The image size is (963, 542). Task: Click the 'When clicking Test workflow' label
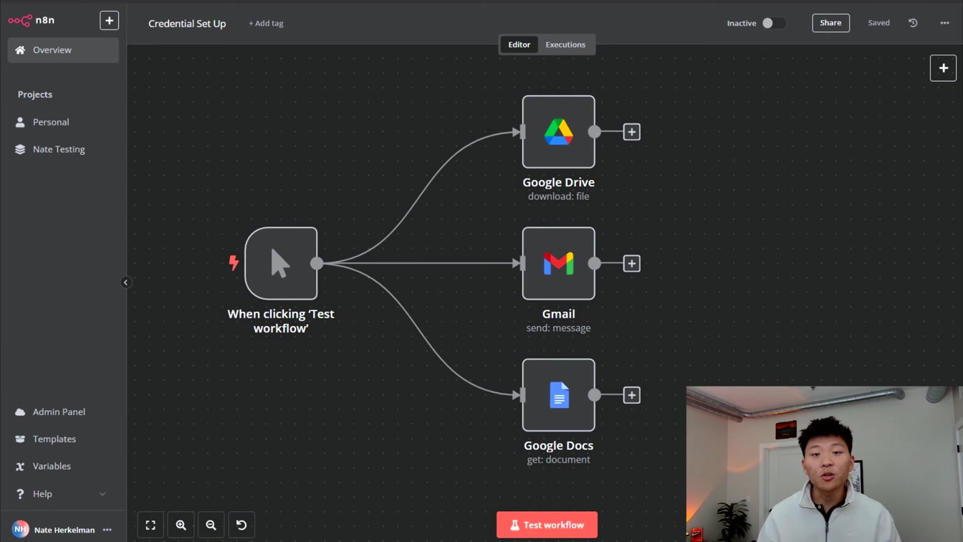coord(281,321)
